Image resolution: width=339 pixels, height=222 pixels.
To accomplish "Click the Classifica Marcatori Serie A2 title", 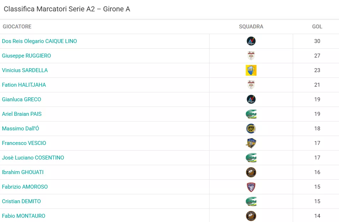I will click(67, 9).
